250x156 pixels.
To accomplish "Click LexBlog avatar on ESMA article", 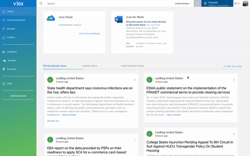I will point(149,80).
